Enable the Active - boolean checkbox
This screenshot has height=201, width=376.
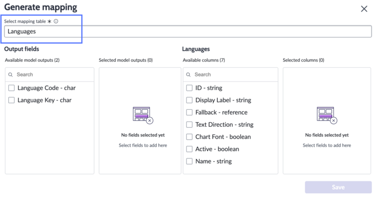[189, 149]
